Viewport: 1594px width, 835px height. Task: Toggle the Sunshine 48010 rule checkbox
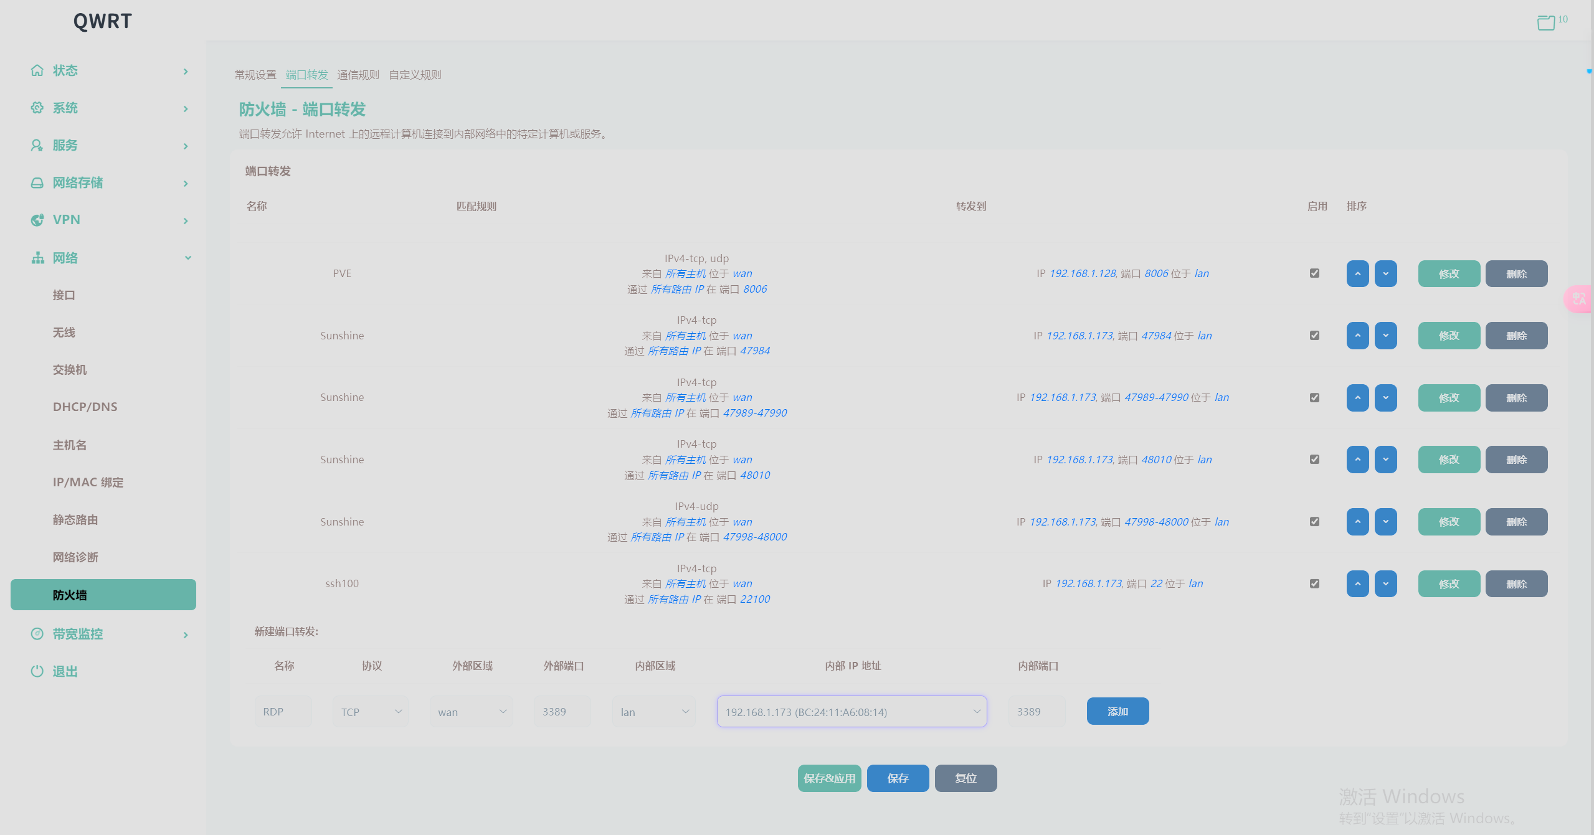(x=1314, y=460)
